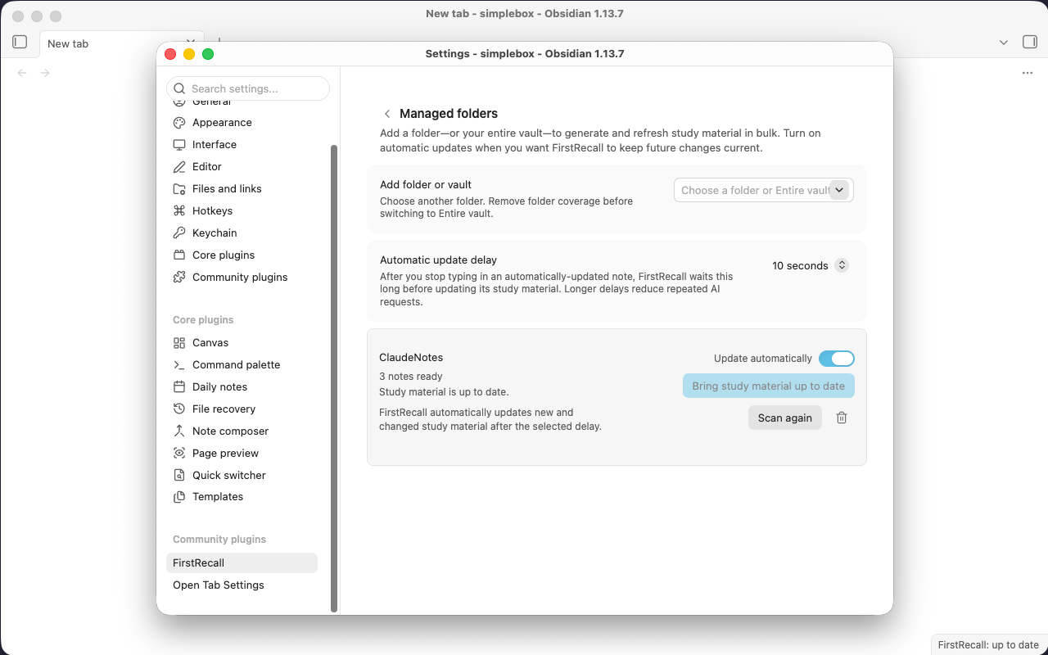The image size is (1048, 655).
Task: Click the Keychain key icon
Action: pyautogui.click(x=179, y=233)
